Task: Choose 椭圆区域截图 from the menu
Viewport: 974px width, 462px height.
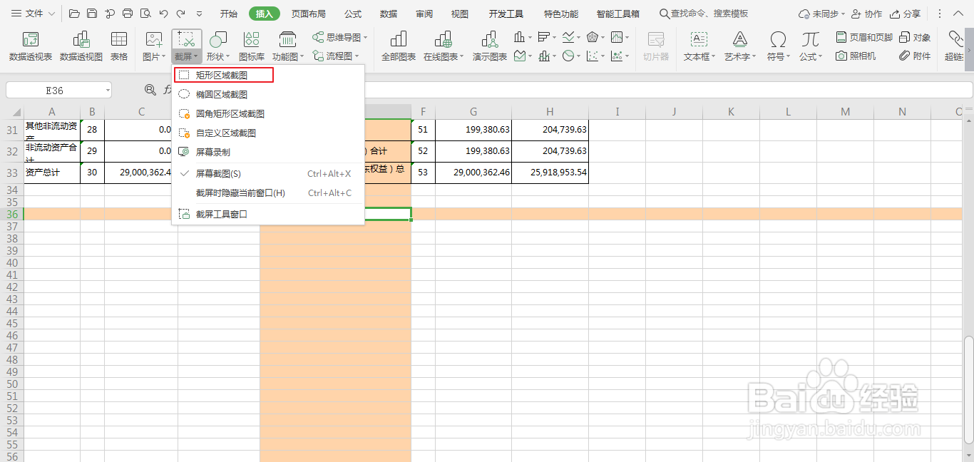Action: coord(268,94)
